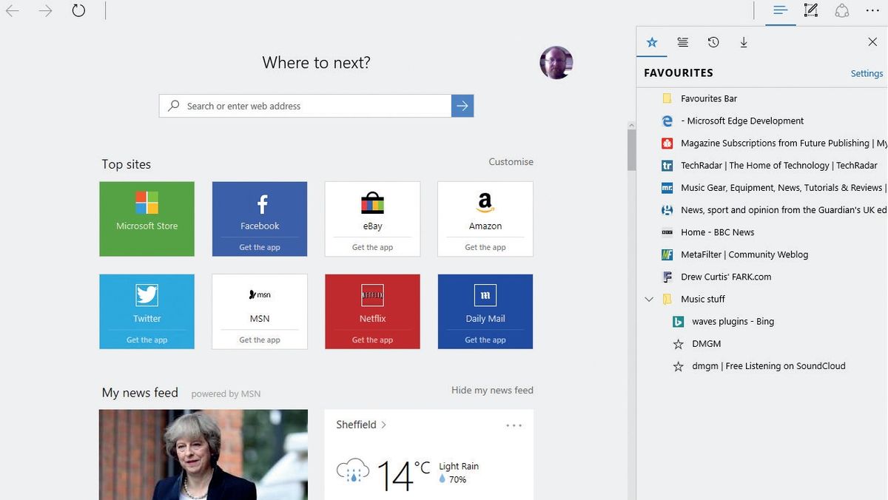This screenshot has width=888, height=500.
Task: Click the profile avatar picture
Action: click(x=556, y=63)
